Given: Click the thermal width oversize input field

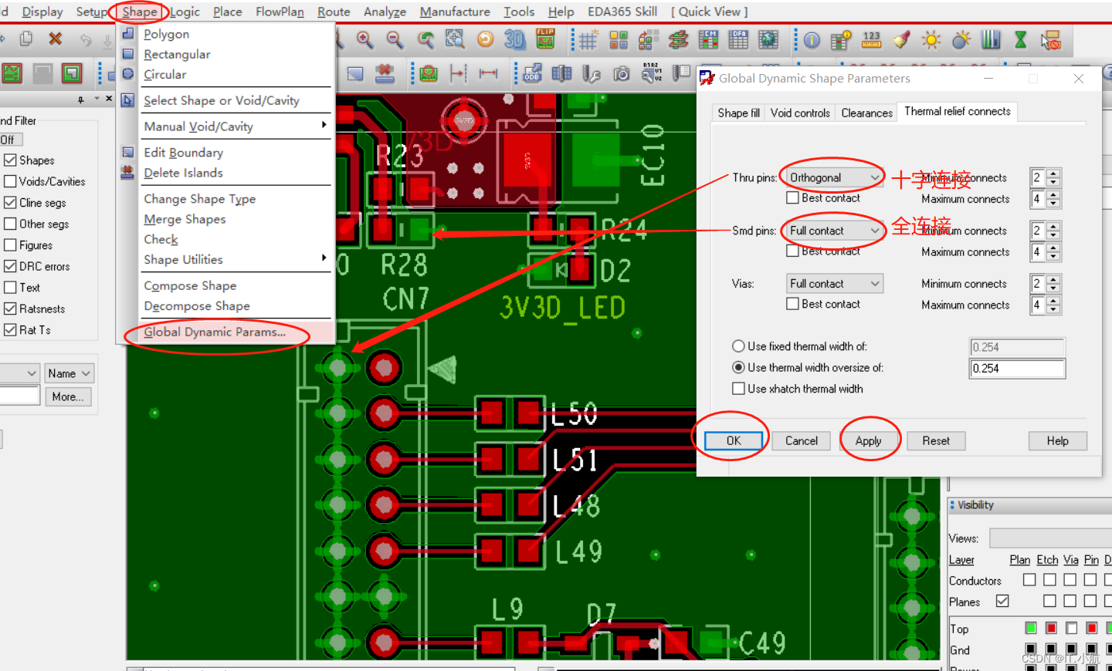Looking at the screenshot, I should click(x=1017, y=369).
